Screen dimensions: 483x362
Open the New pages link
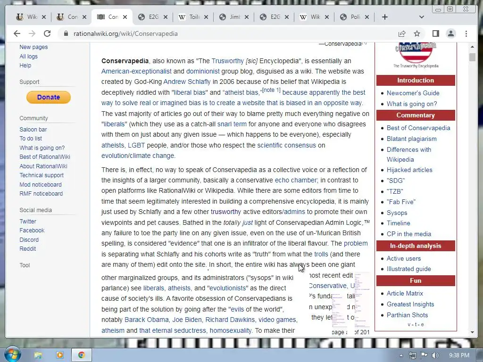[33, 47]
